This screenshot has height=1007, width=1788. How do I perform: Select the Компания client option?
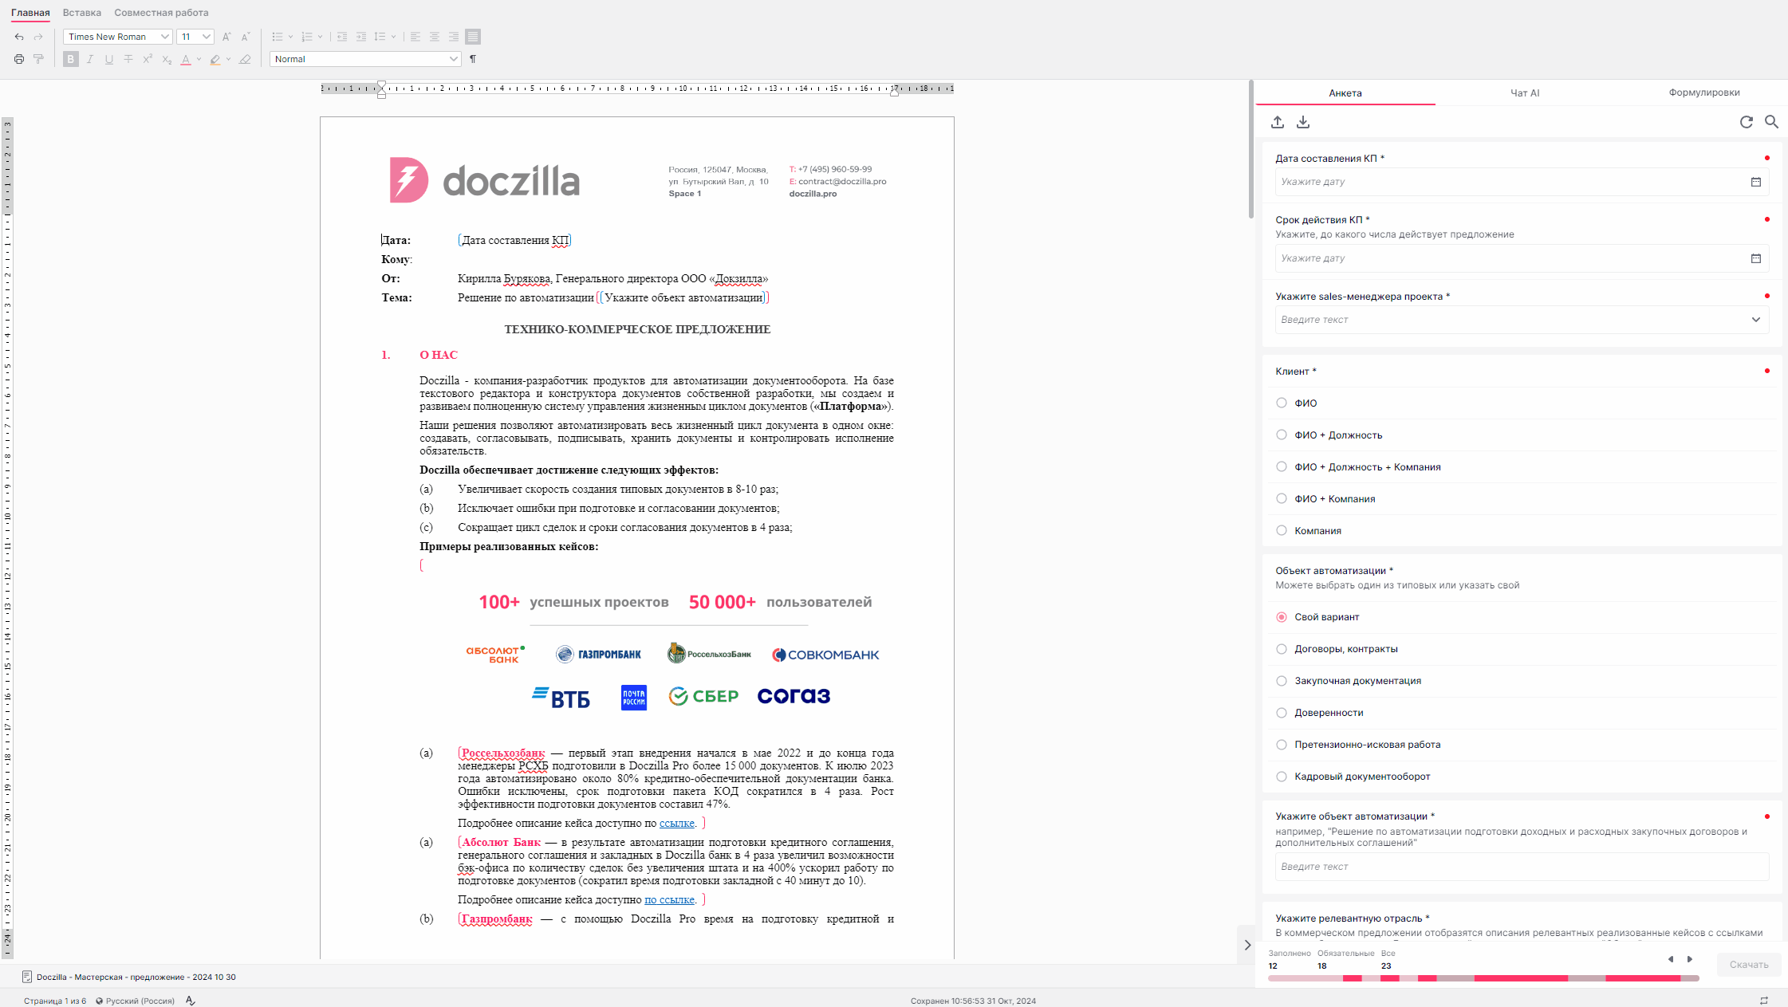(x=1282, y=531)
